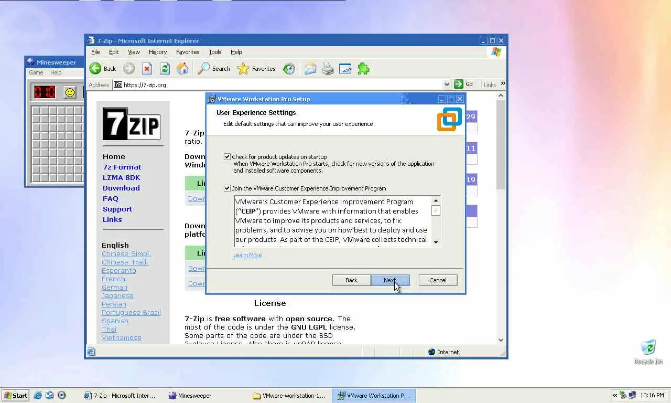Click the Back arrow icon in Internet Explorer

pos(95,69)
